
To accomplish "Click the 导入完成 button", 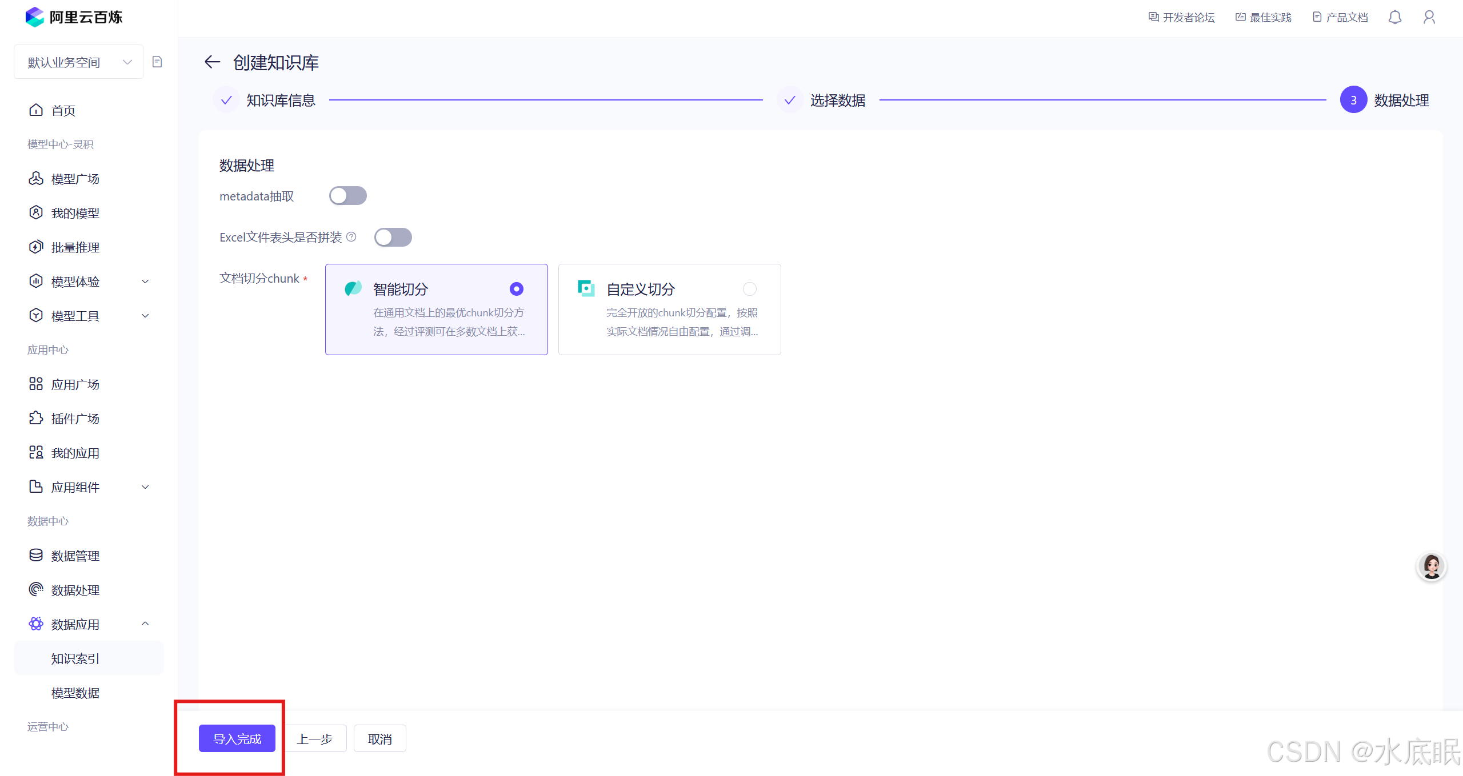I will pos(237,738).
